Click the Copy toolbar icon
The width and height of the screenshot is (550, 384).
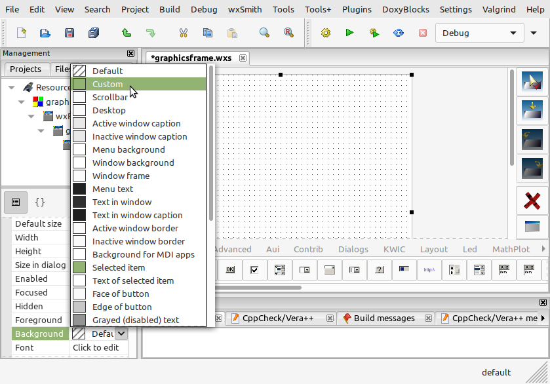(x=208, y=33)
